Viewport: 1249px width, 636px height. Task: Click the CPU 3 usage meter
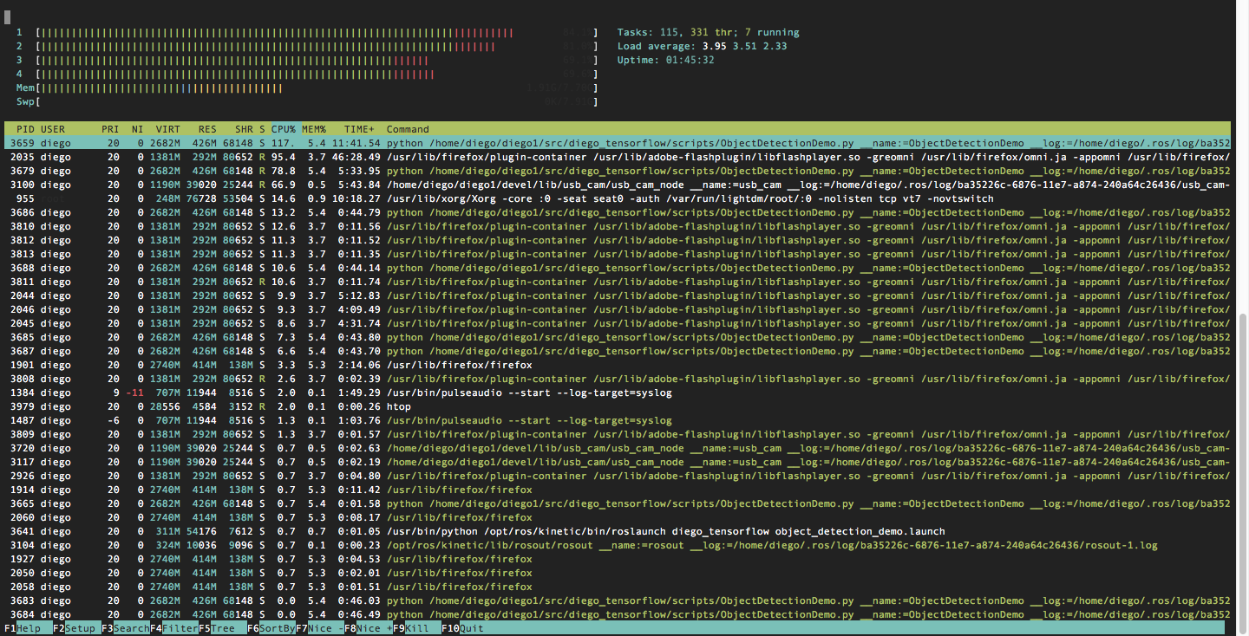coord(307,61)
